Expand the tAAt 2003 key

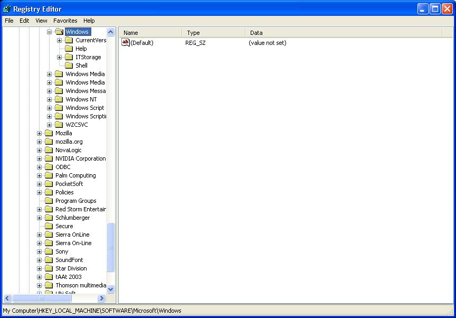39,277
